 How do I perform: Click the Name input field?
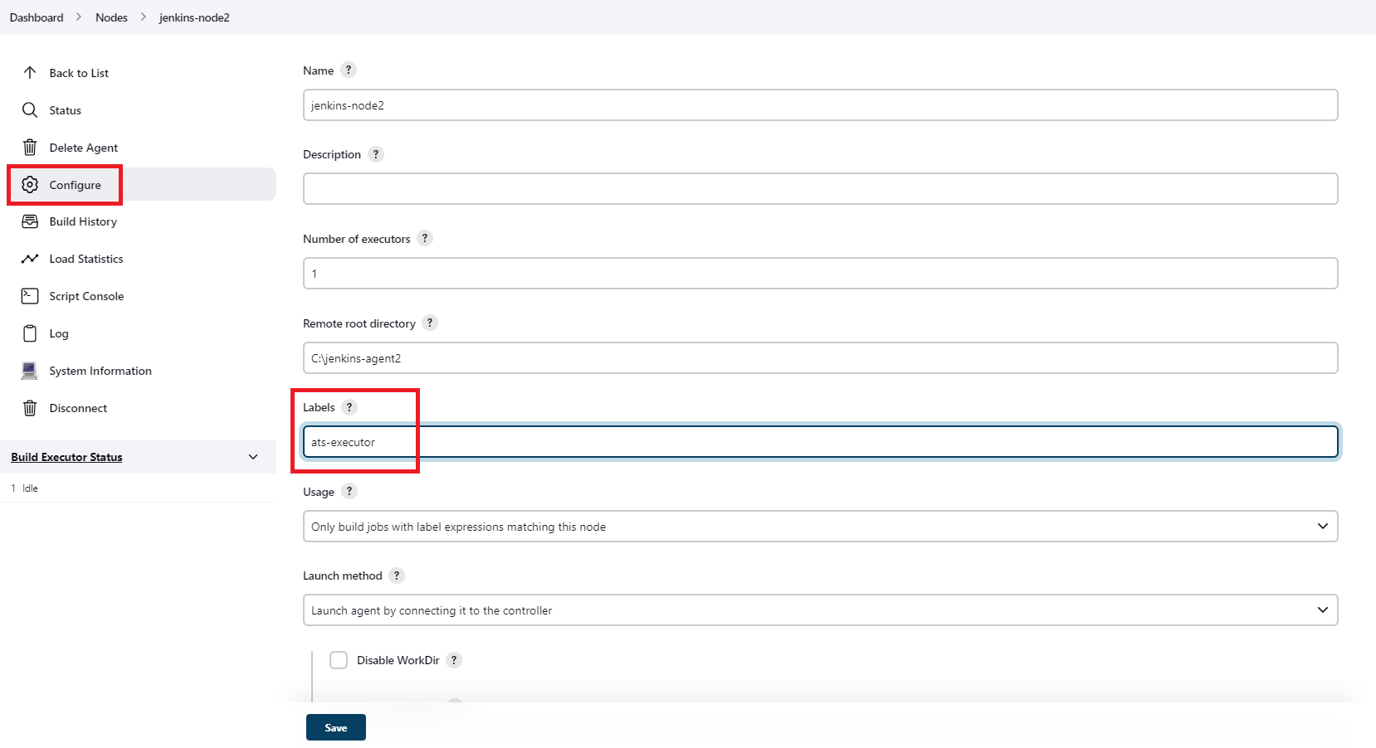click(820, 105)
